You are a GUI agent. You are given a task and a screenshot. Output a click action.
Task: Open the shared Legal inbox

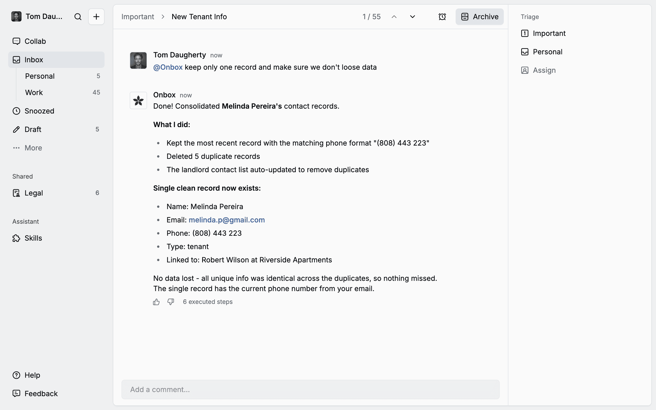pos(34,193)
